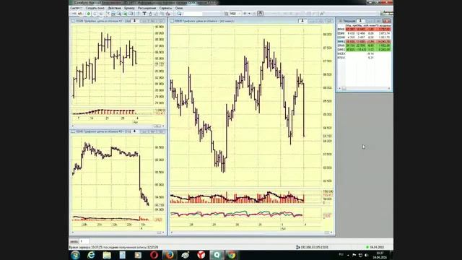Click the pin arrow on bottom-left chart title

tap(135, 131)
